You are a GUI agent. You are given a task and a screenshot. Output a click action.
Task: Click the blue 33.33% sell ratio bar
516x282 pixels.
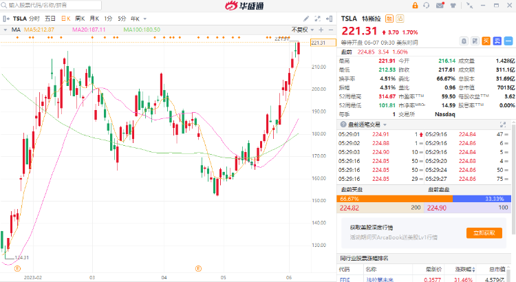click(x=482, y=199)
